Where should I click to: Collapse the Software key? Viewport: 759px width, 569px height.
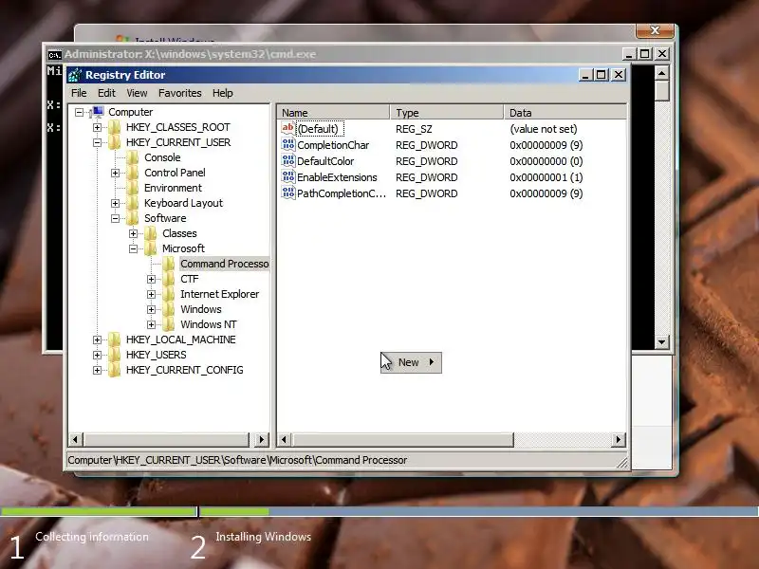click(x=115, y=219)
